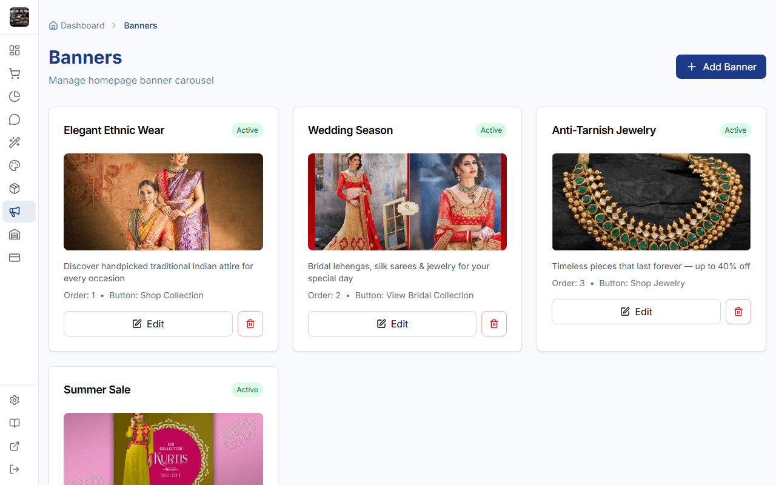Edit the Wedding Season banner
This screenshot has width=776, height=485.
(x=392, y=324)
